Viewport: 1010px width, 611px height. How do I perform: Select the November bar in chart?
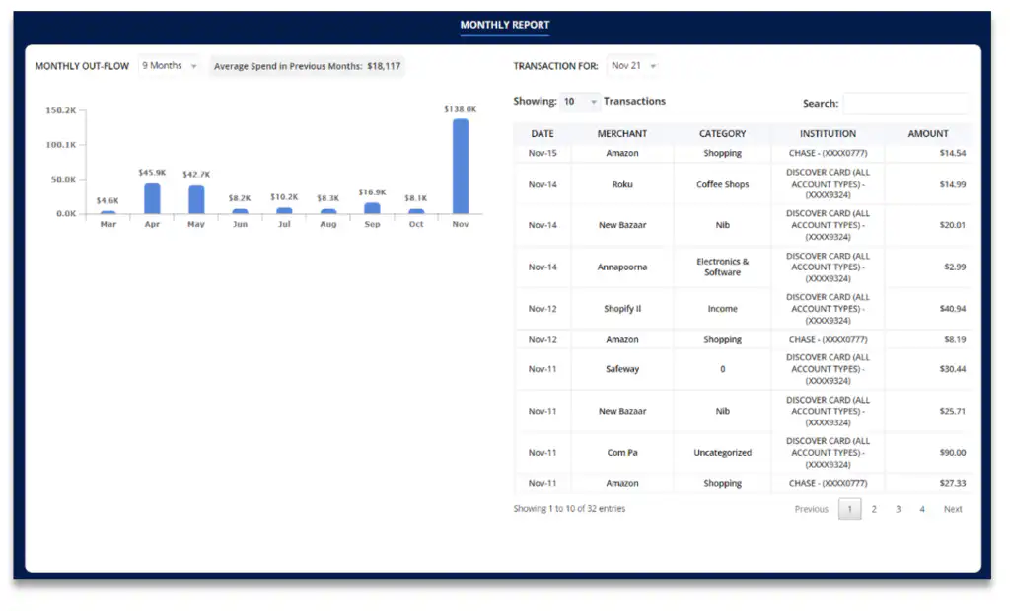[x=460, y=166]
